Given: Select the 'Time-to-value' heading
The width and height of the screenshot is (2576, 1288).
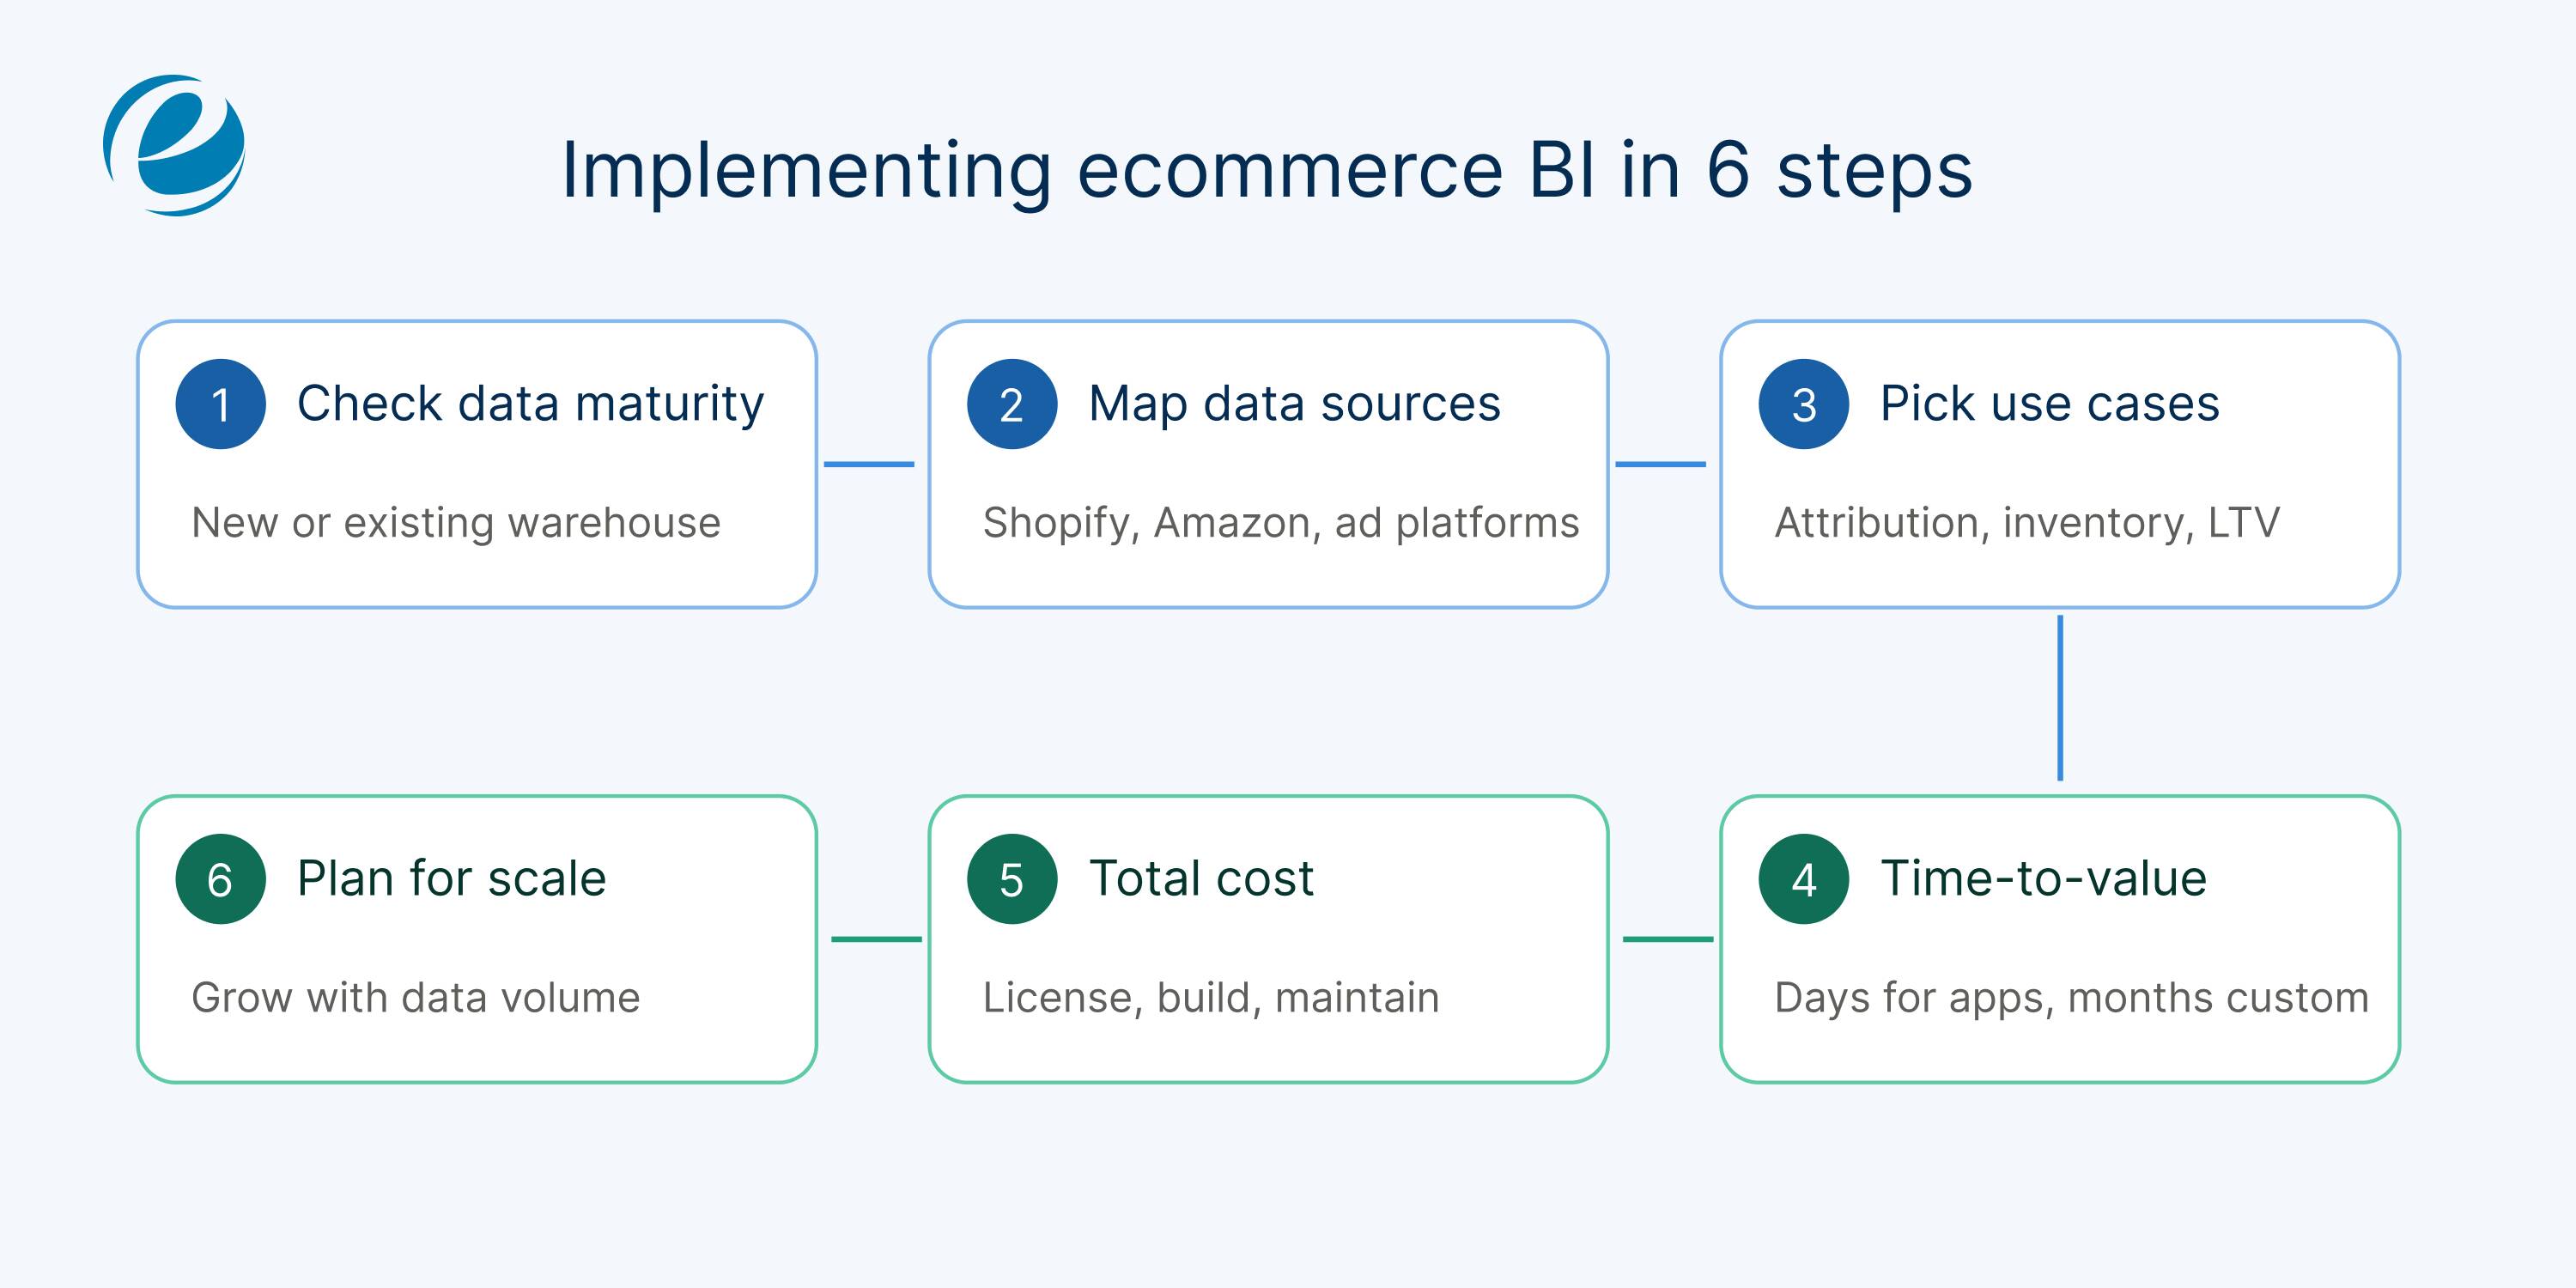Looking at the screenshot, I should click(x=2044, y=879).
